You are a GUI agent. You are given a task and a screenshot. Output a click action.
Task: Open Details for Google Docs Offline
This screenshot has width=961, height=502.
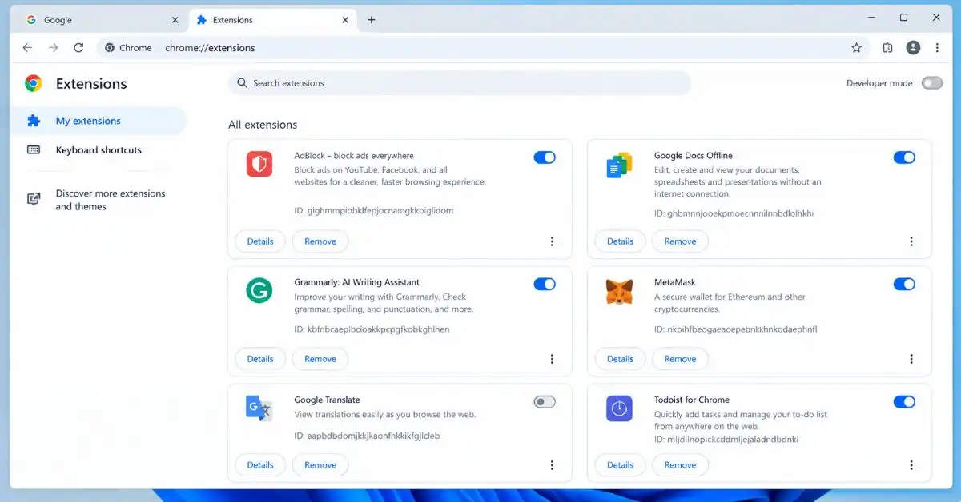click(x=620, y=241)
